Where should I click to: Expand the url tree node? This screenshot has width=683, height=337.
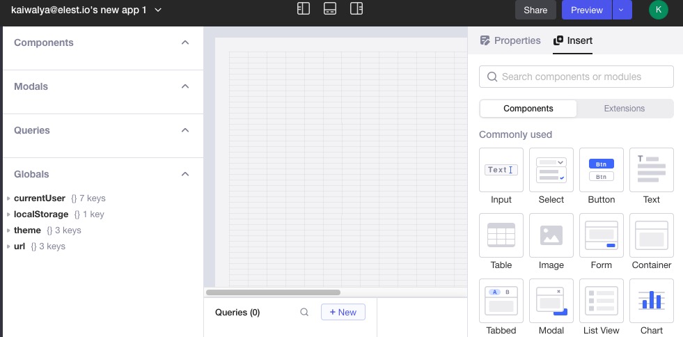pyautogui.click(x=8, y=246)
